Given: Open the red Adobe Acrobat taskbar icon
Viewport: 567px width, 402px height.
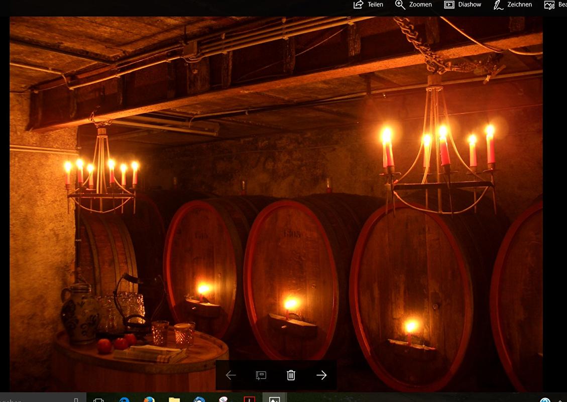Looking at the screenshot, I should tap(250, 399).
